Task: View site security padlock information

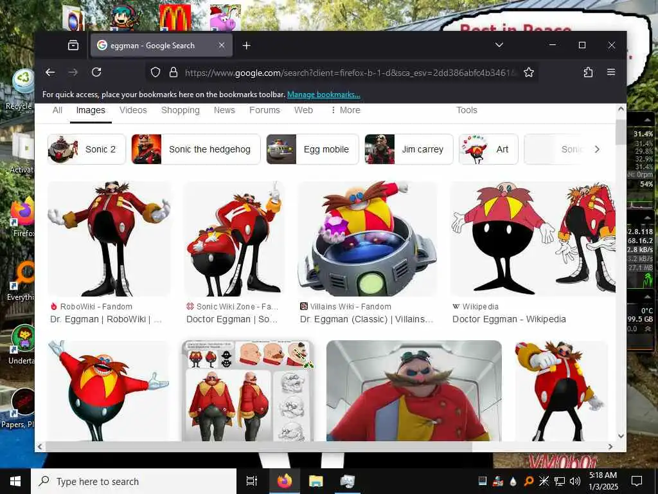Action: coord(173,72)
